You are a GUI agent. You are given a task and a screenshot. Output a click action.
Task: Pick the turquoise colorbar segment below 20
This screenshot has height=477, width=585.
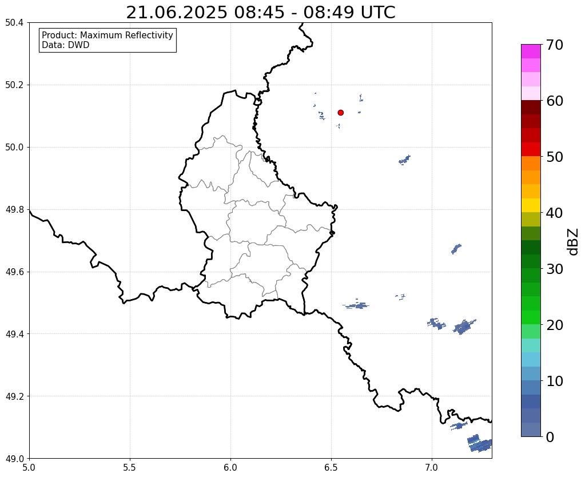pos(531,345)
